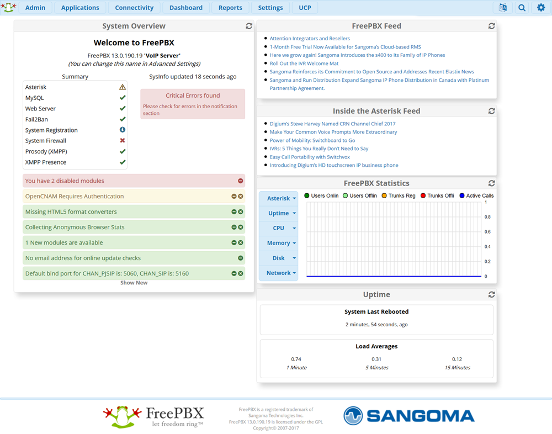Refresh the FreePBX Feed panel
This screenshot has width=552, height=434.
click(491, 26)
